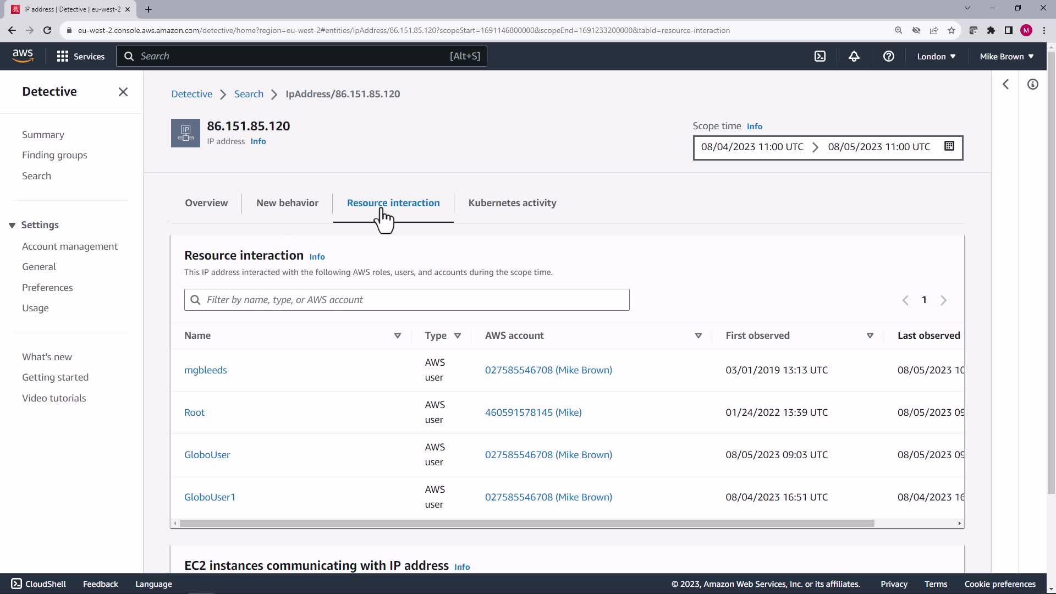Viewport: 1056px width, 594px height.
Task: Click the table horizontal scrollbar
Action: point(526,524)
